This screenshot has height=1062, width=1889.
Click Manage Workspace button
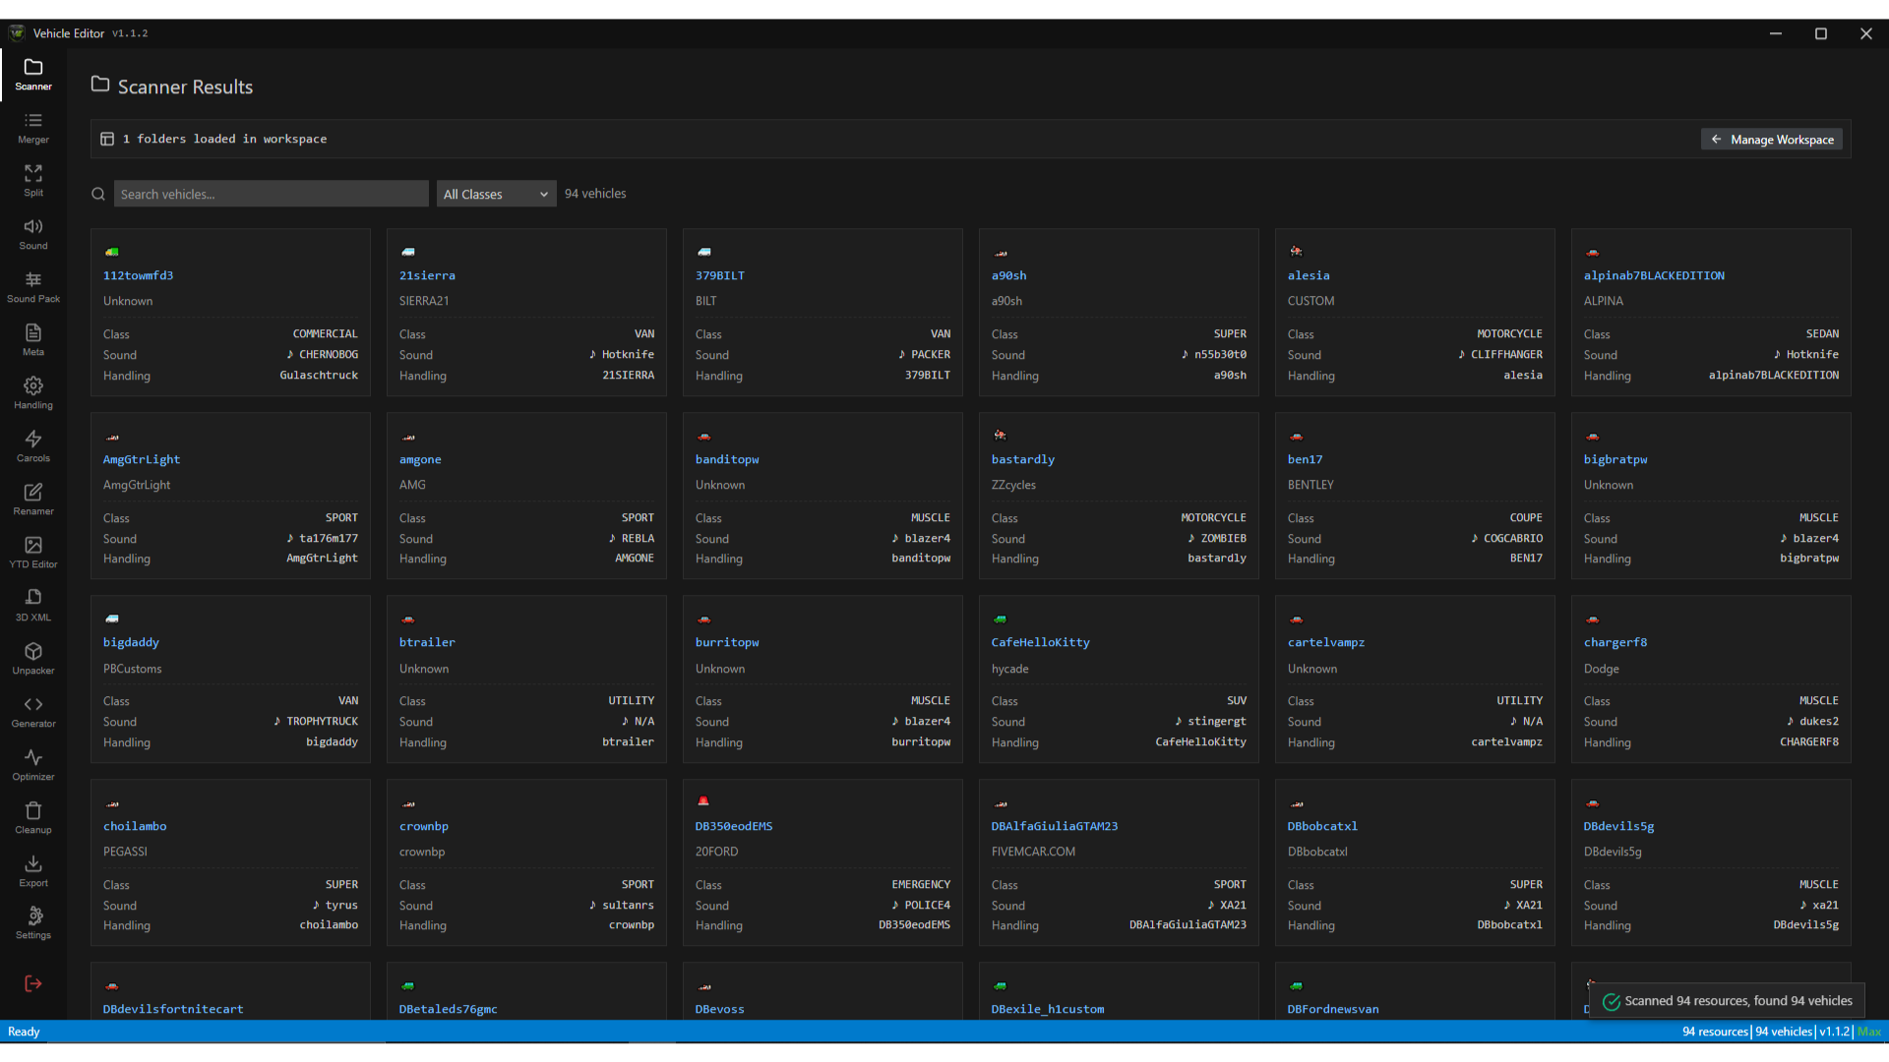(x=1772, y=140)
